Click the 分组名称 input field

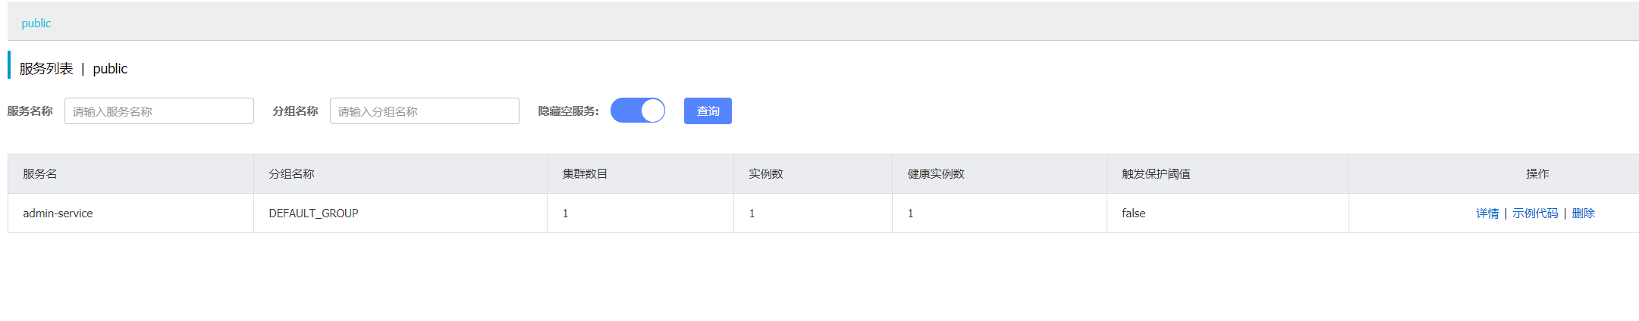[424, 111]
